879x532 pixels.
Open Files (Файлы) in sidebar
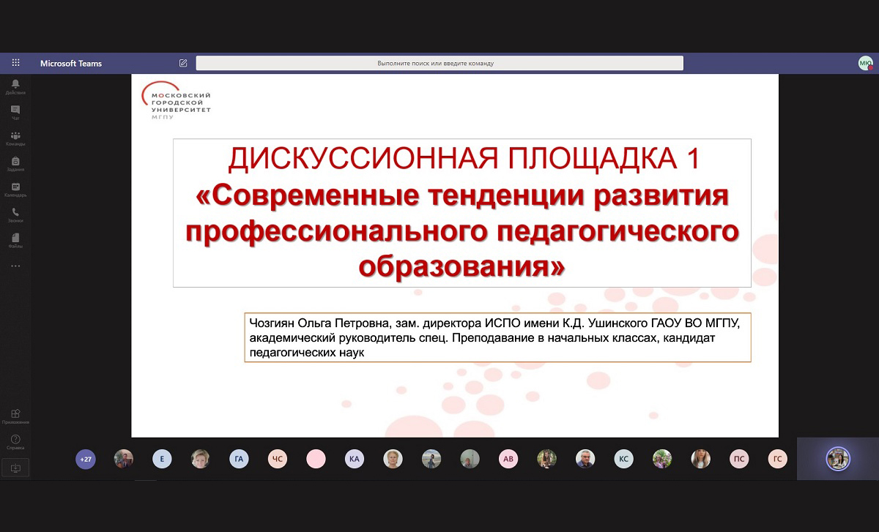coord(15,240)
